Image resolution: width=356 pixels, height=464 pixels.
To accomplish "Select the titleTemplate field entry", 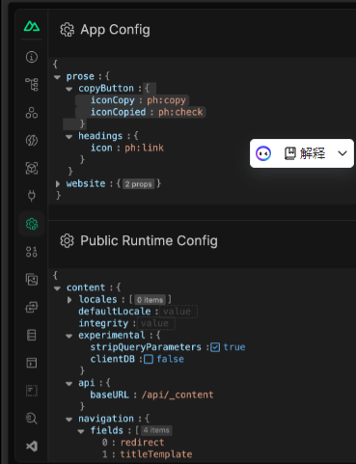I will 156,454.
